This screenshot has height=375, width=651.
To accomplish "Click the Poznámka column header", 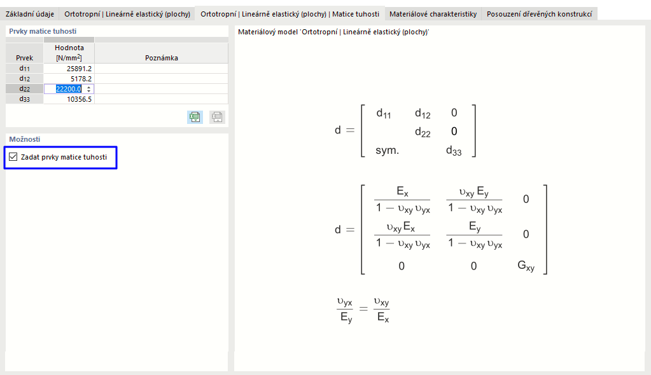I will click(x=162, y=53).
